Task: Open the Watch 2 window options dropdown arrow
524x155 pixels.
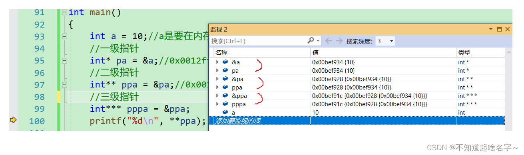Action: pyautogui.click(x=491, y=30)
